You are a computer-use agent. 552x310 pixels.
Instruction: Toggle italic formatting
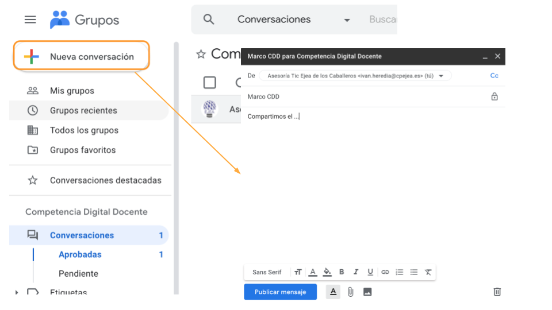(x=356, y=272)
